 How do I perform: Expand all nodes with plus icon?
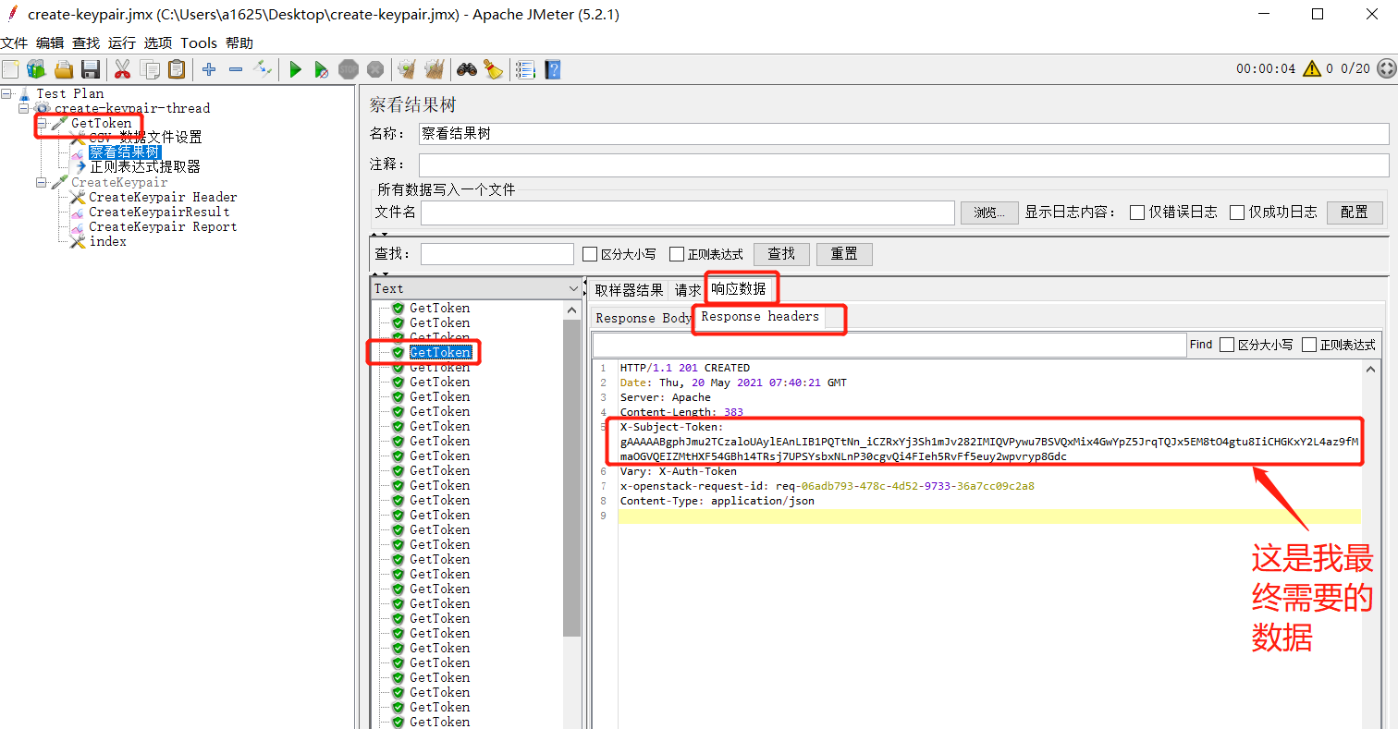pyautogui.click(x=209, y=69)
